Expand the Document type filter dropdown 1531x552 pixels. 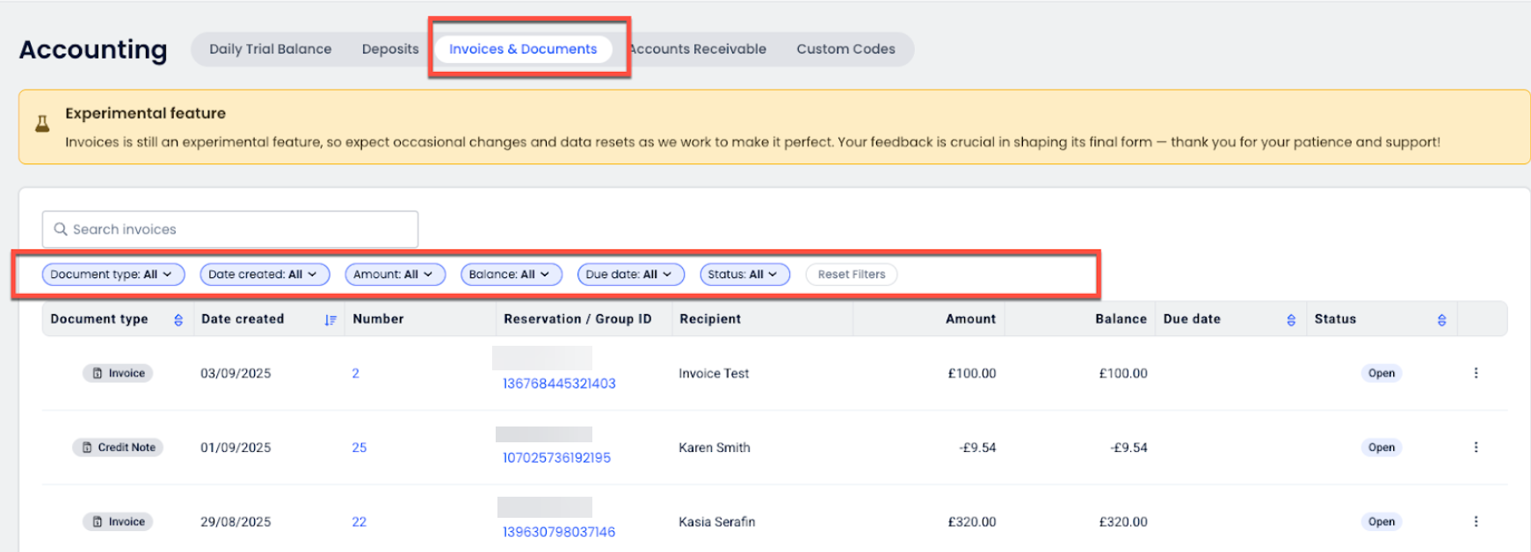112,275
